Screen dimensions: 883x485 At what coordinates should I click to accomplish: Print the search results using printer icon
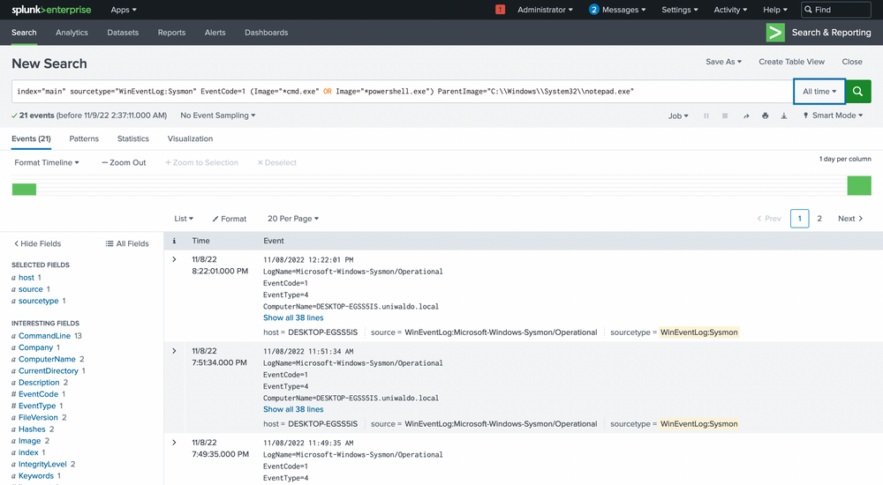(765, 116)
